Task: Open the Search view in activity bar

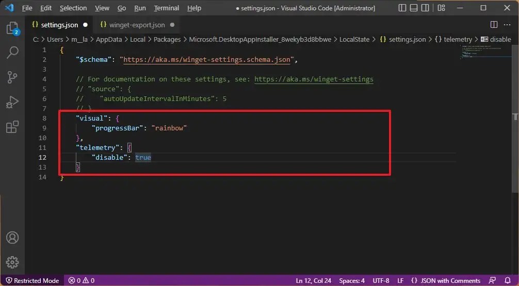Action: coord(12,53)
